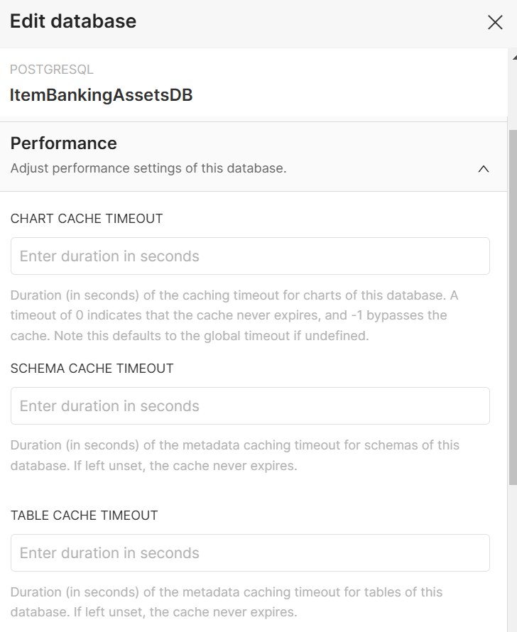Viewport: 517px width, 632px height.
Task: Click the scrollbar track below the thumb
Action: tap(513, 554)
